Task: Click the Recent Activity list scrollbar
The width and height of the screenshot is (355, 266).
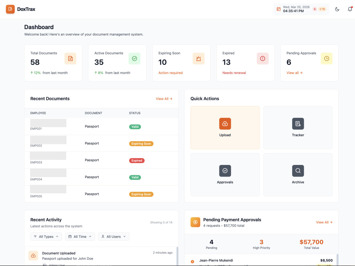Action: [x=177, y=256]
